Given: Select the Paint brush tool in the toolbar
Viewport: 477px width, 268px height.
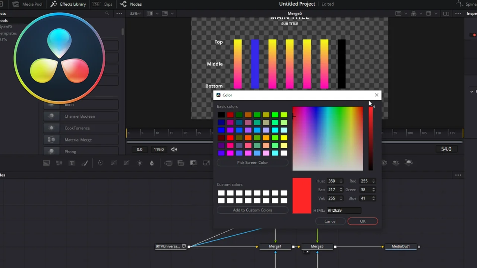Looking at the screenshot, I should [85, 163].
